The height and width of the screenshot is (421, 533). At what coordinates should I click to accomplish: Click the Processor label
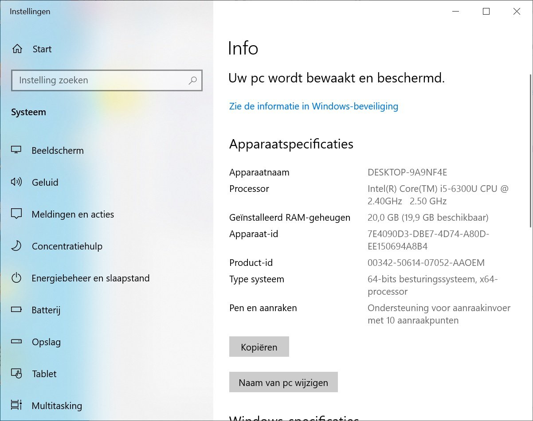pos(249,189)
